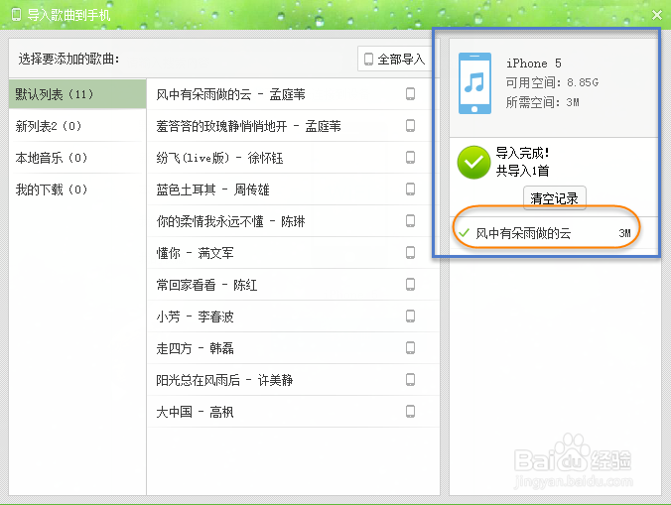Select song 懂你 - 满文军

(x=293, y=253)
